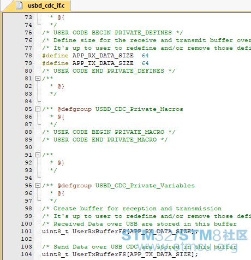Click line number 104 in the gutter
The width and height of the screenshot is (251, 260).
[27, 255]
